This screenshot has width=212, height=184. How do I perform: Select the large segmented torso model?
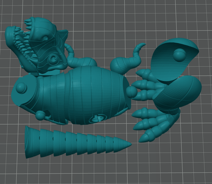72,95
